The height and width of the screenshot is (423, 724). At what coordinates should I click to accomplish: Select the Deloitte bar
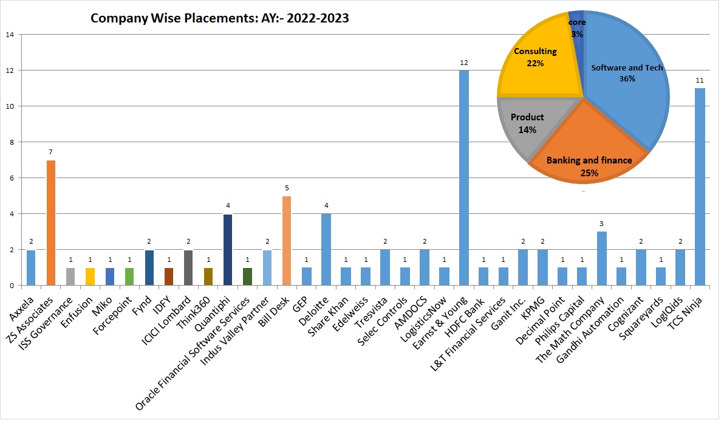(326, 249)
